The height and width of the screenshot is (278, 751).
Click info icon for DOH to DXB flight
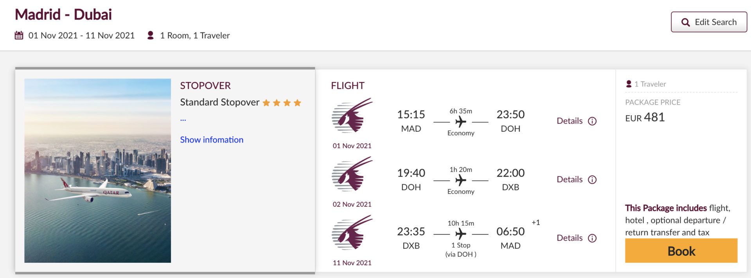pos(592,180)
